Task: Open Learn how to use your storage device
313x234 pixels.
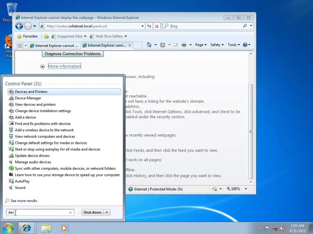Action: [x=64, y=175]
